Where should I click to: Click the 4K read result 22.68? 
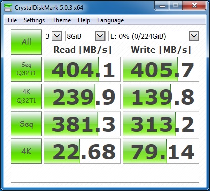pos(82,151)
